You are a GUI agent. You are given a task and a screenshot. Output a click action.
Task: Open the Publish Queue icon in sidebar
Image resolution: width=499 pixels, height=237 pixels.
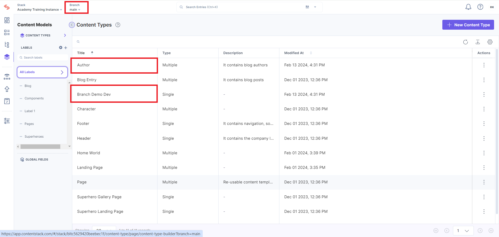coord(7,77)
